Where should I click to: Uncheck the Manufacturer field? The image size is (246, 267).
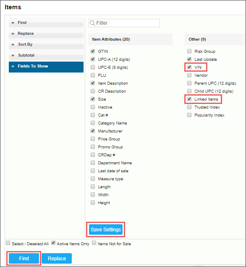tap(93, 131)
